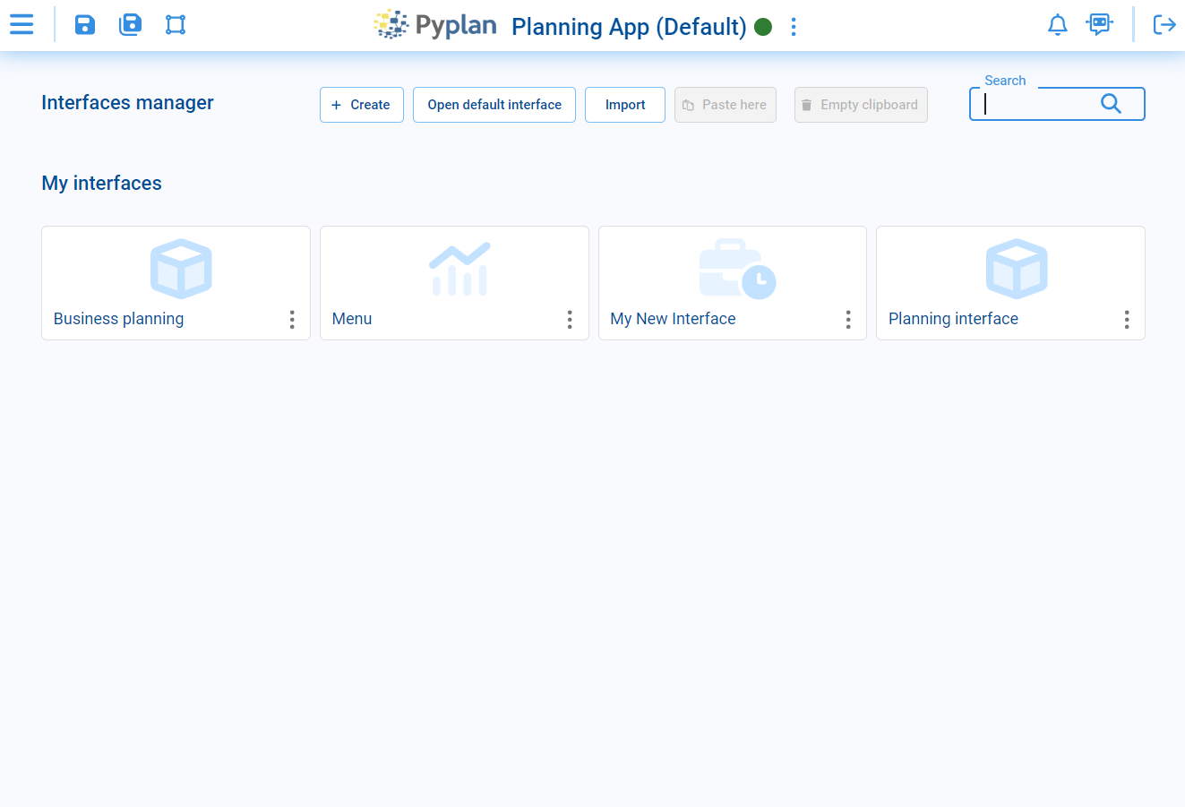Image resolution: width=1185 pixels, height=807 pixels.
Task: Open the chatbot assistant icon
Action: pyautogui.click(x=1099, y=24)
